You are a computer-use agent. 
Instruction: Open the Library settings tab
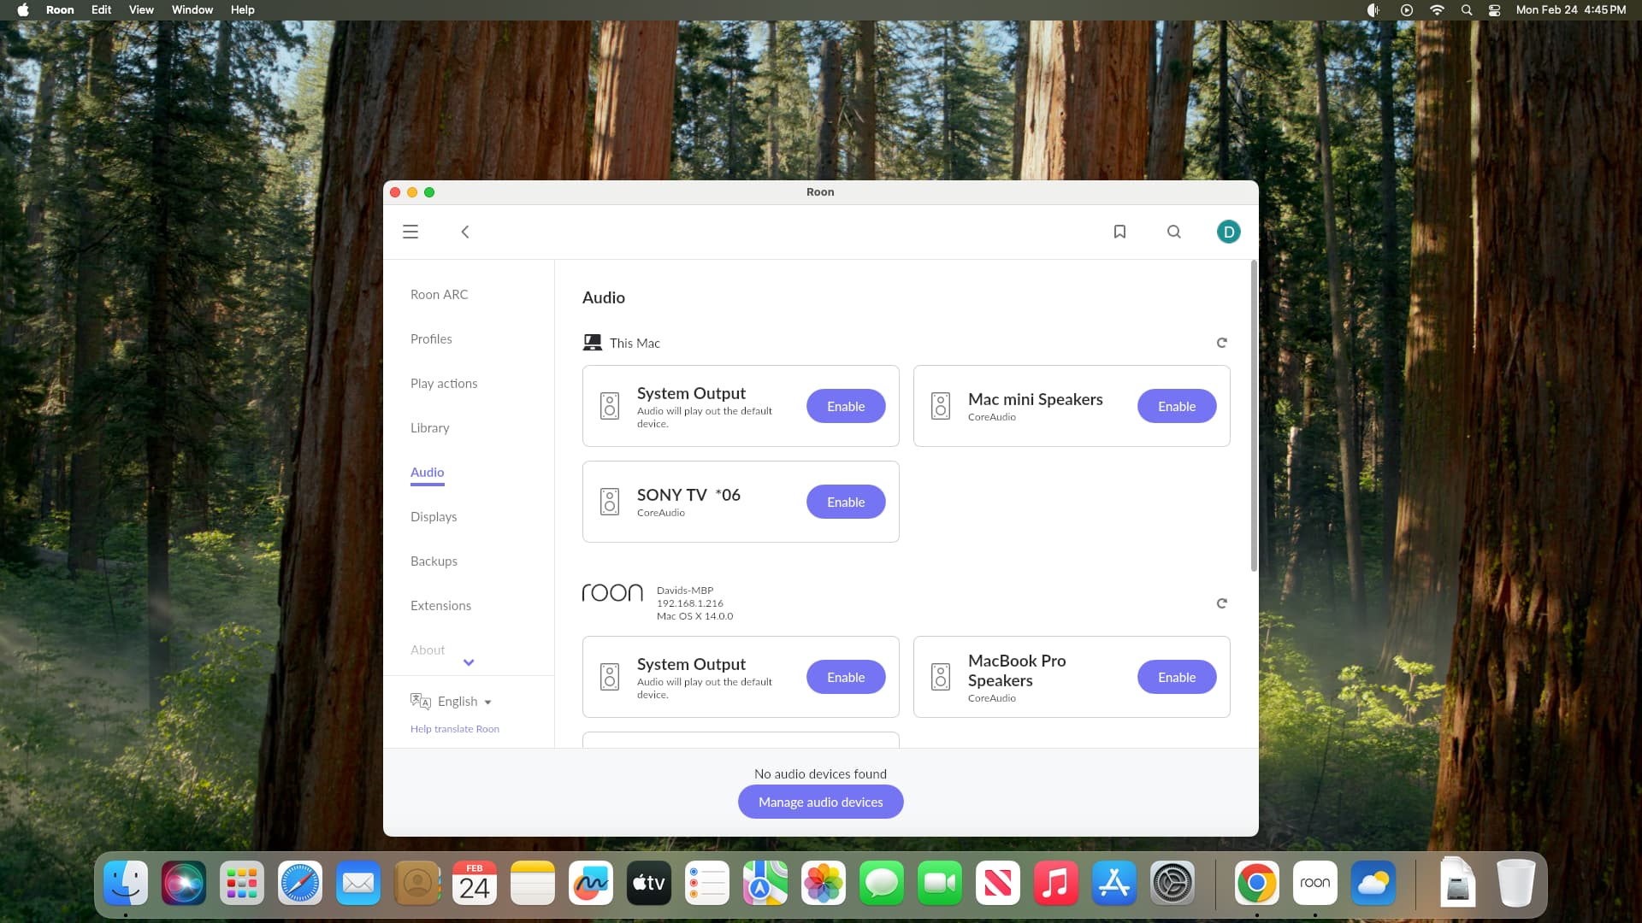point(429,427)
